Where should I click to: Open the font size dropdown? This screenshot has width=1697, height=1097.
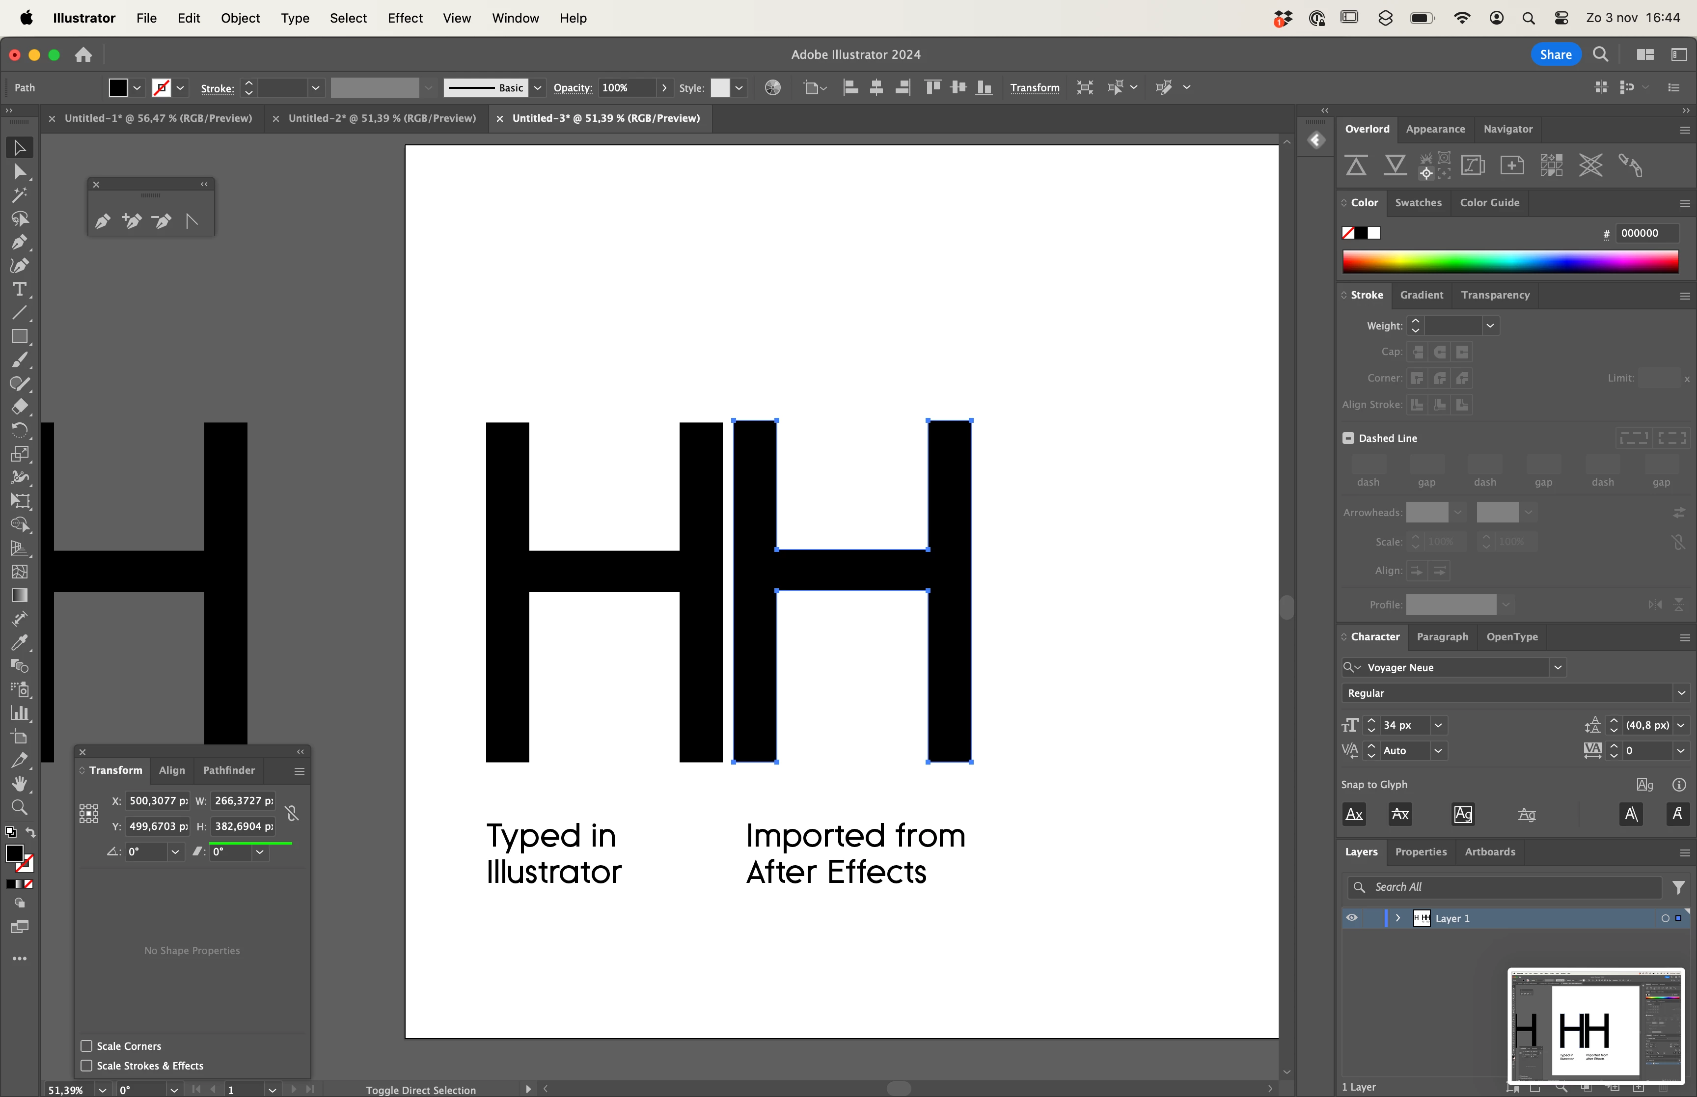(x=1438, y=725)
